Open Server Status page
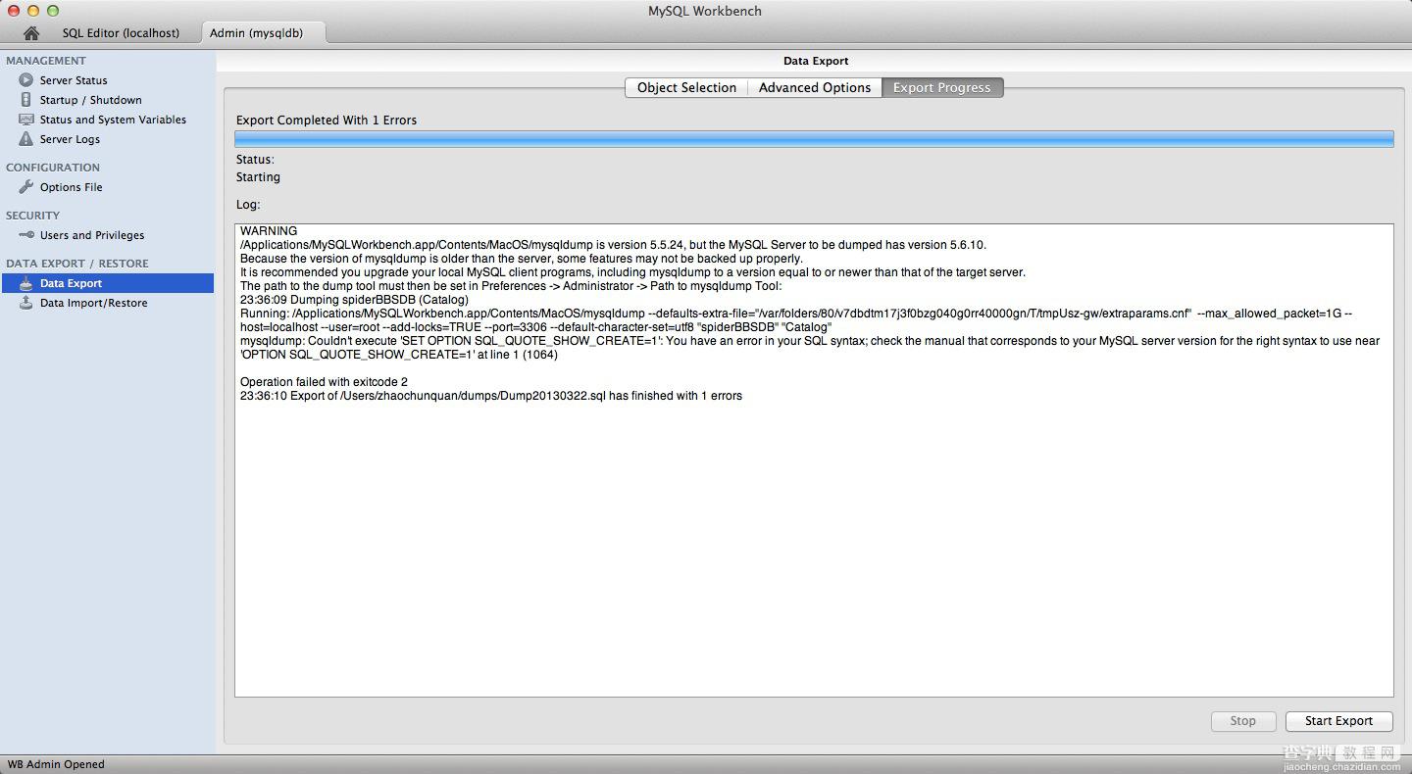 (74, 80)
